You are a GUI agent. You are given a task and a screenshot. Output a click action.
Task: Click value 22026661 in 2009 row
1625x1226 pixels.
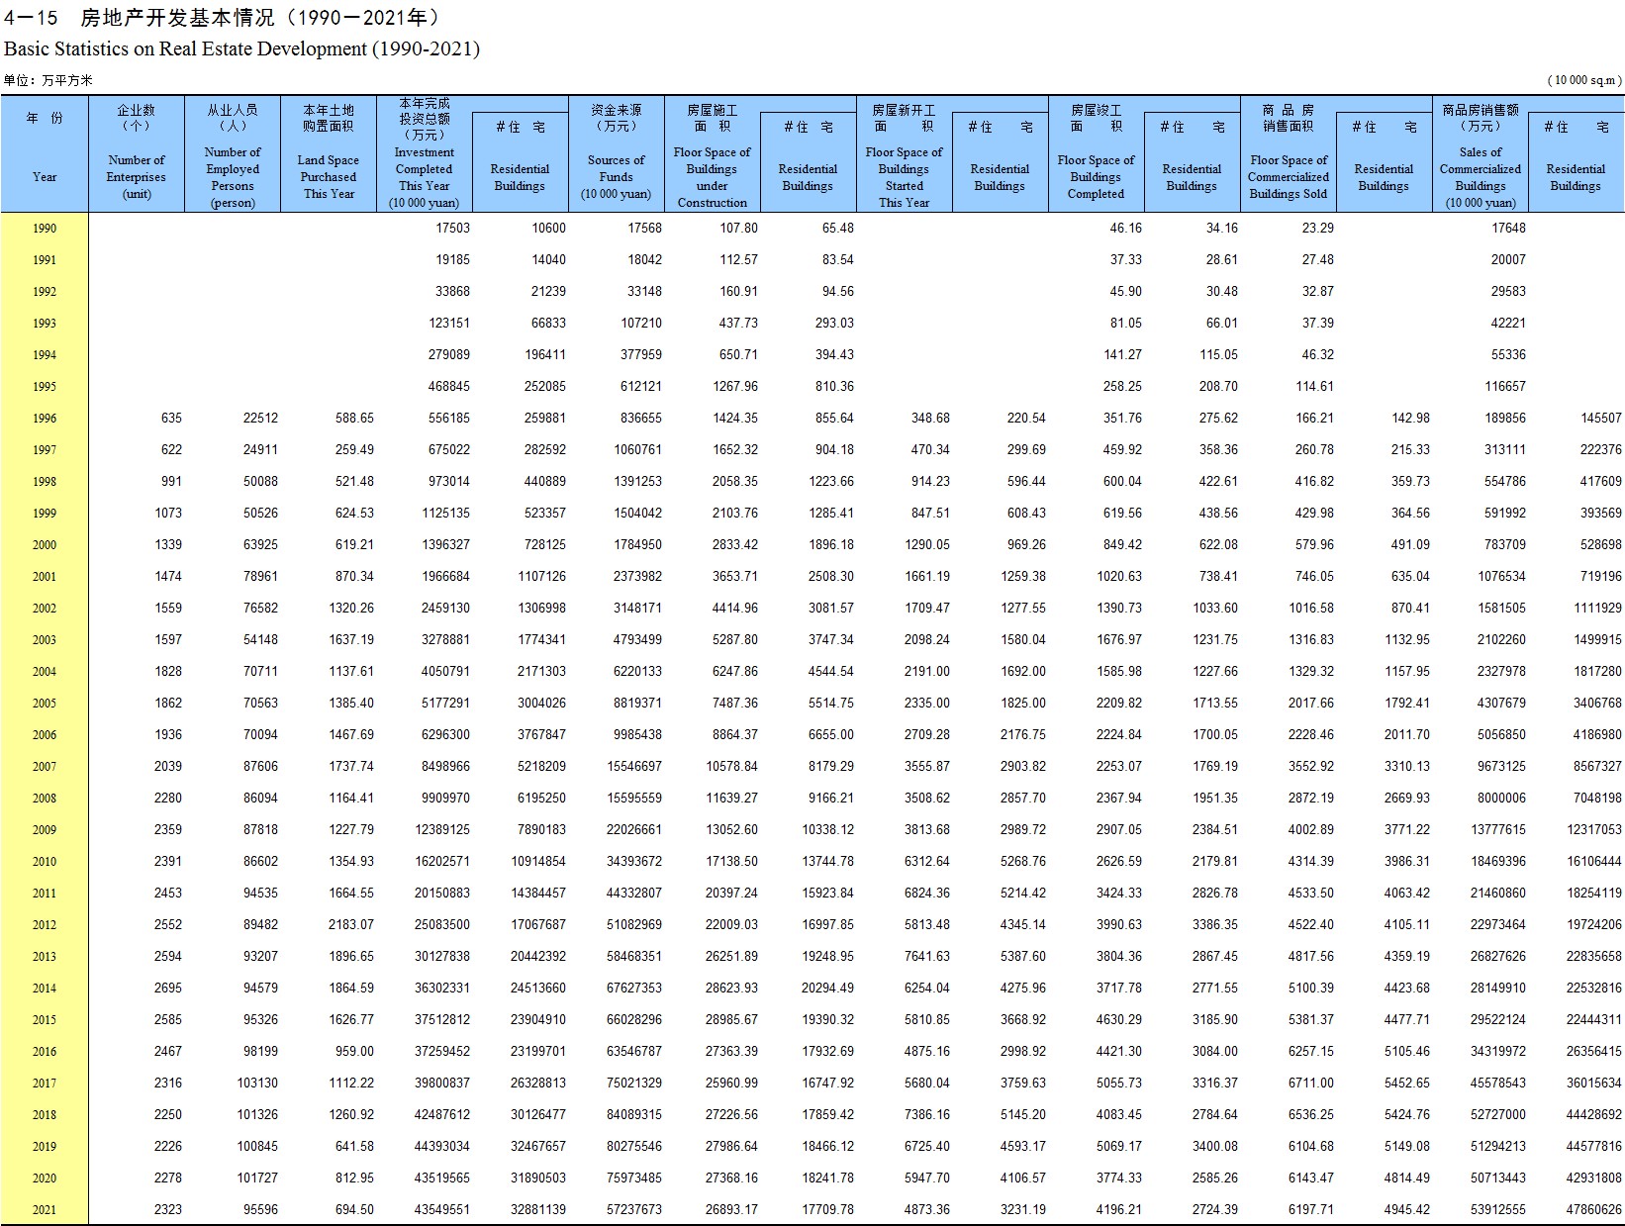(x=634, y=829)
